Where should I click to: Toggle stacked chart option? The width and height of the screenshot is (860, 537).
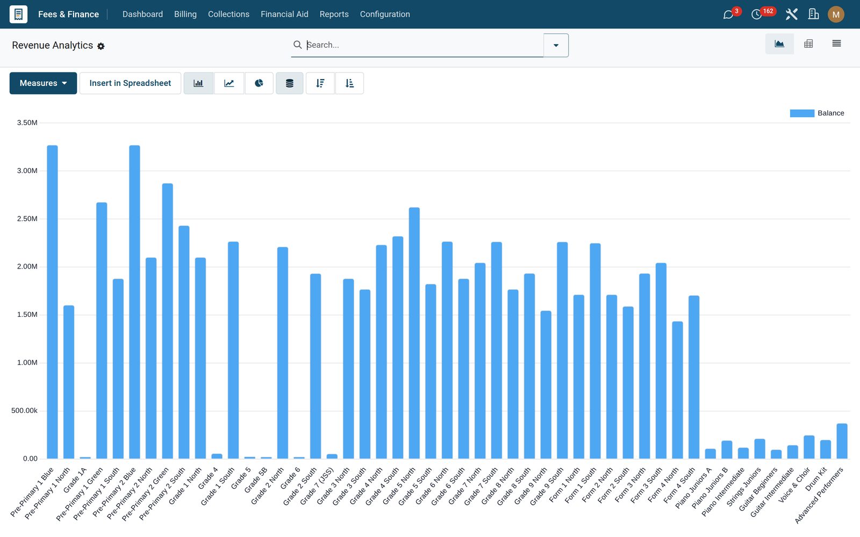[x=290, y=83]
